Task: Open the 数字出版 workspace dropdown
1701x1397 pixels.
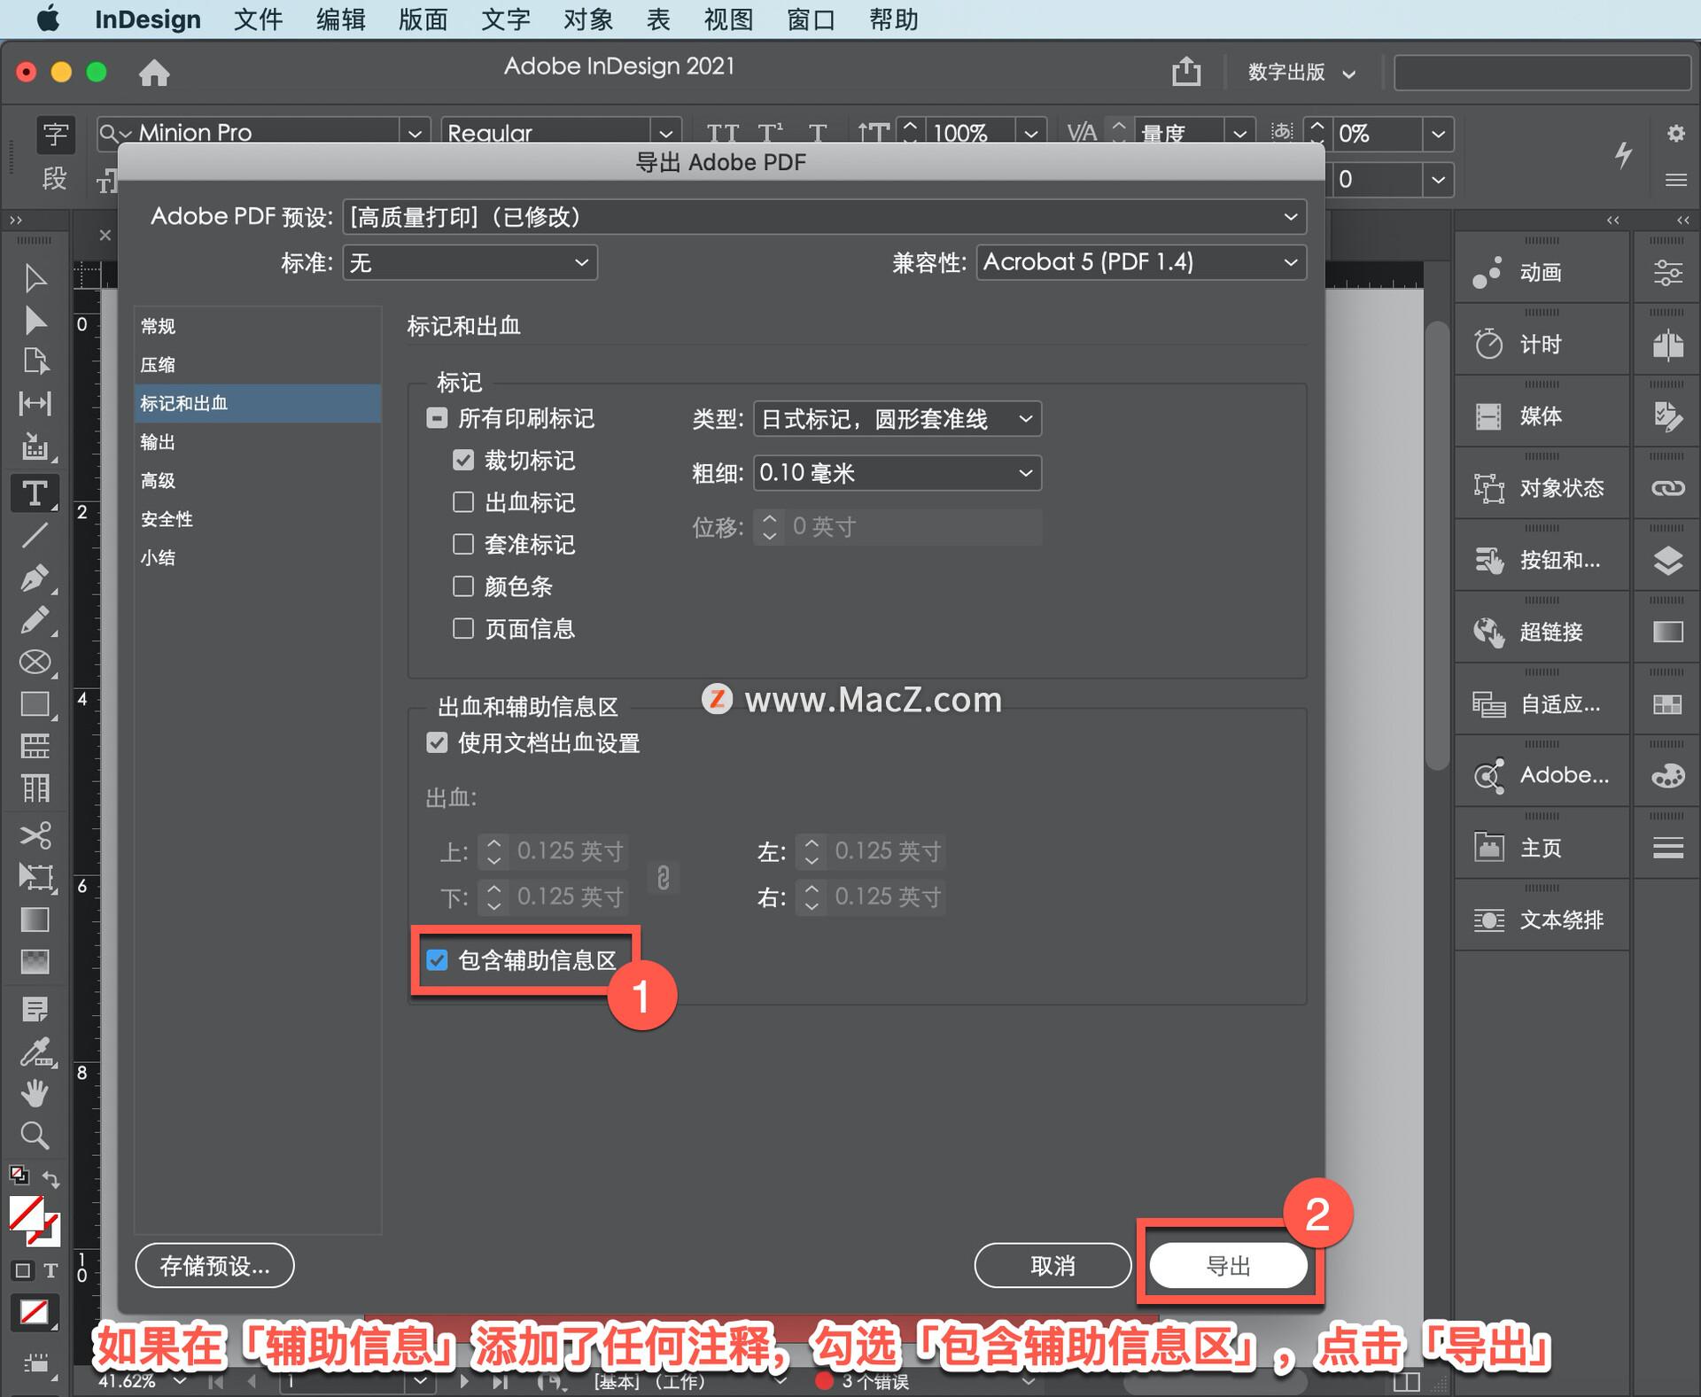Action: click(x=1301, y=73)
